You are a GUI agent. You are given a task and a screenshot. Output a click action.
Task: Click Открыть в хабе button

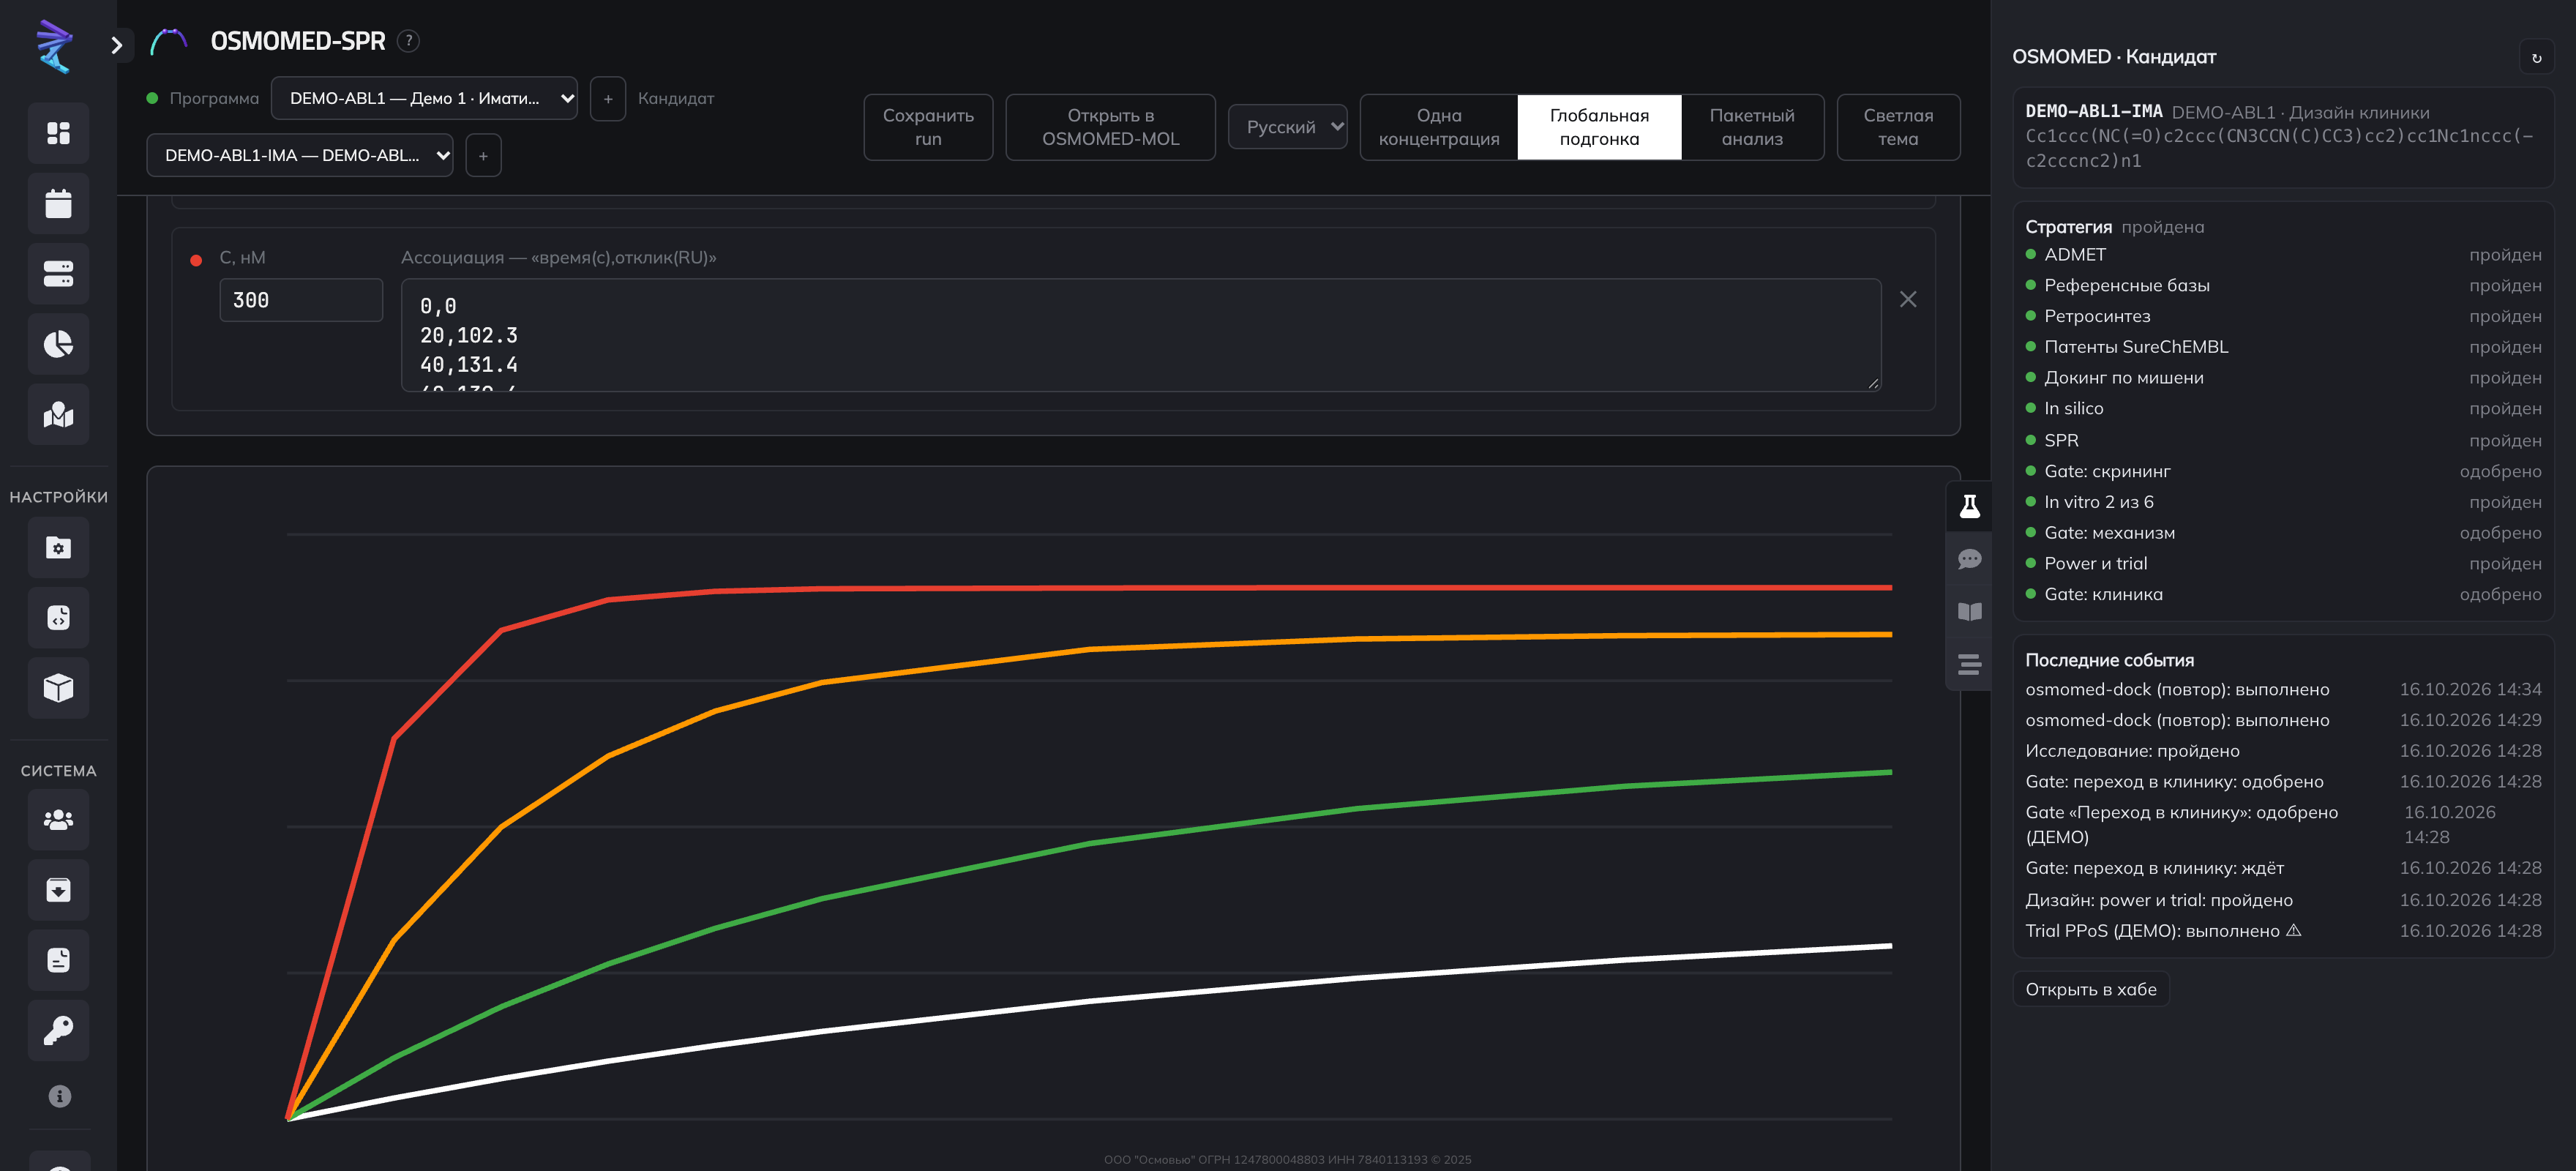click(2090, 989)
